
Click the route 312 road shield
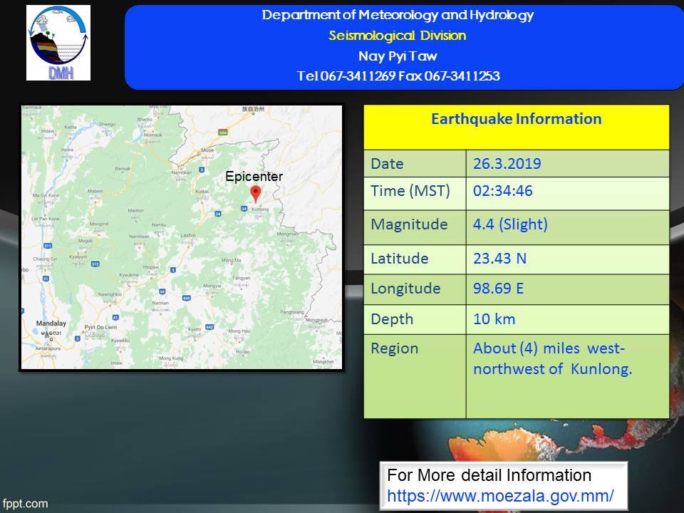tap(95, 264)
